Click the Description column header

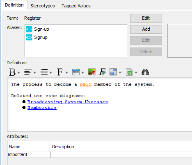click(121, 147)
